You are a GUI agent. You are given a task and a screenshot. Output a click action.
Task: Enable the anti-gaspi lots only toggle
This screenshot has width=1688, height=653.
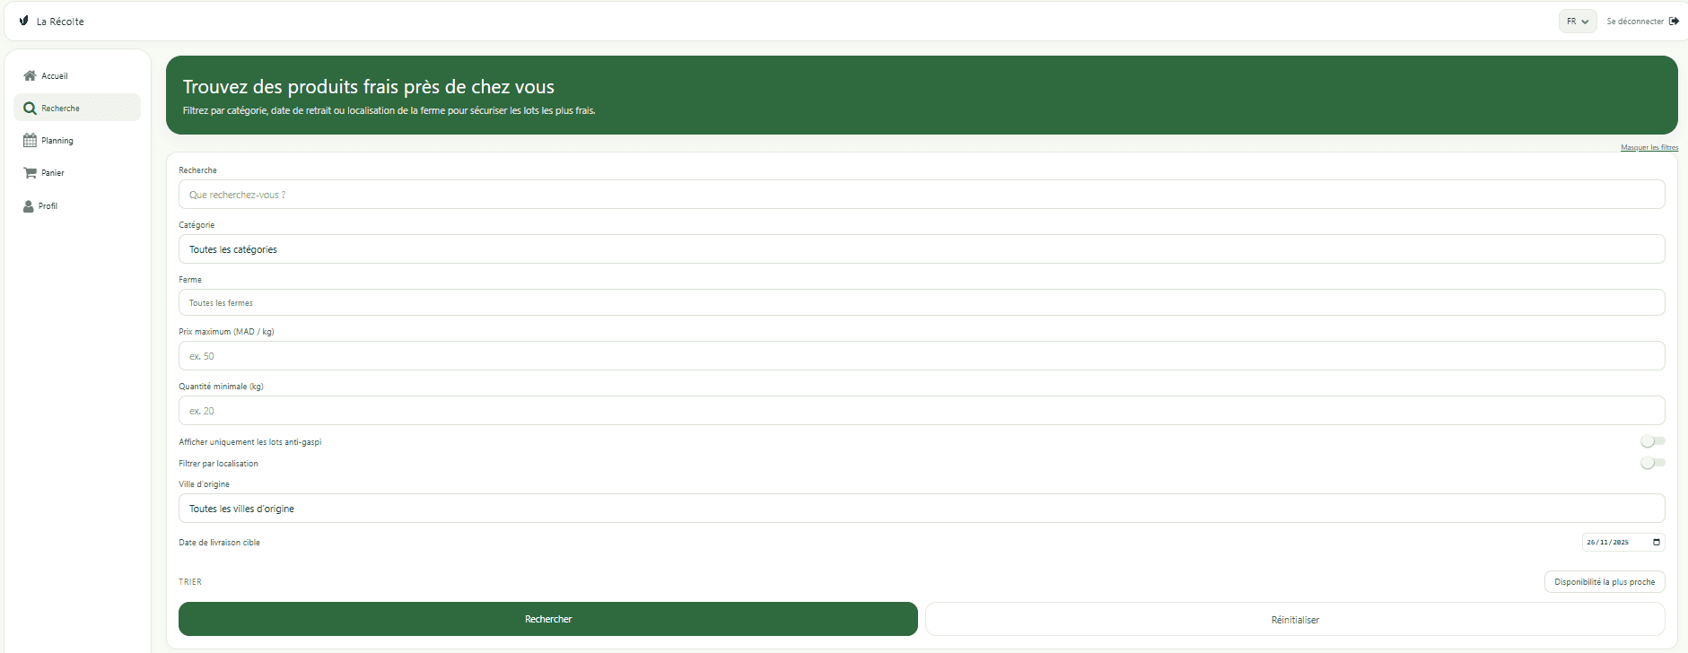click(1652, 441)
